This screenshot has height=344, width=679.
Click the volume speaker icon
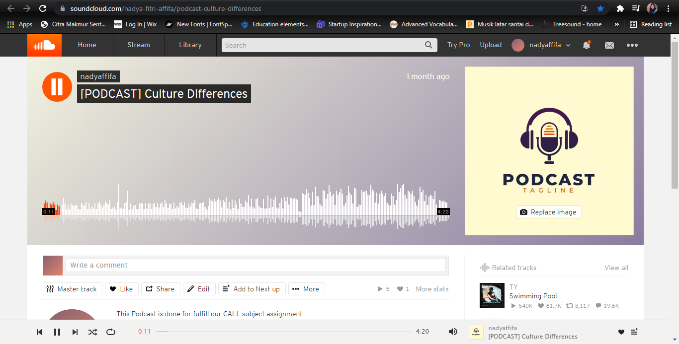pyautogui.click(x=453, y=332)
